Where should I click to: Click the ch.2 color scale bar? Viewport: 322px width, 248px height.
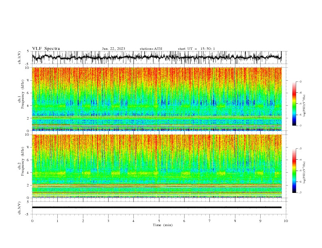point(294,171)
